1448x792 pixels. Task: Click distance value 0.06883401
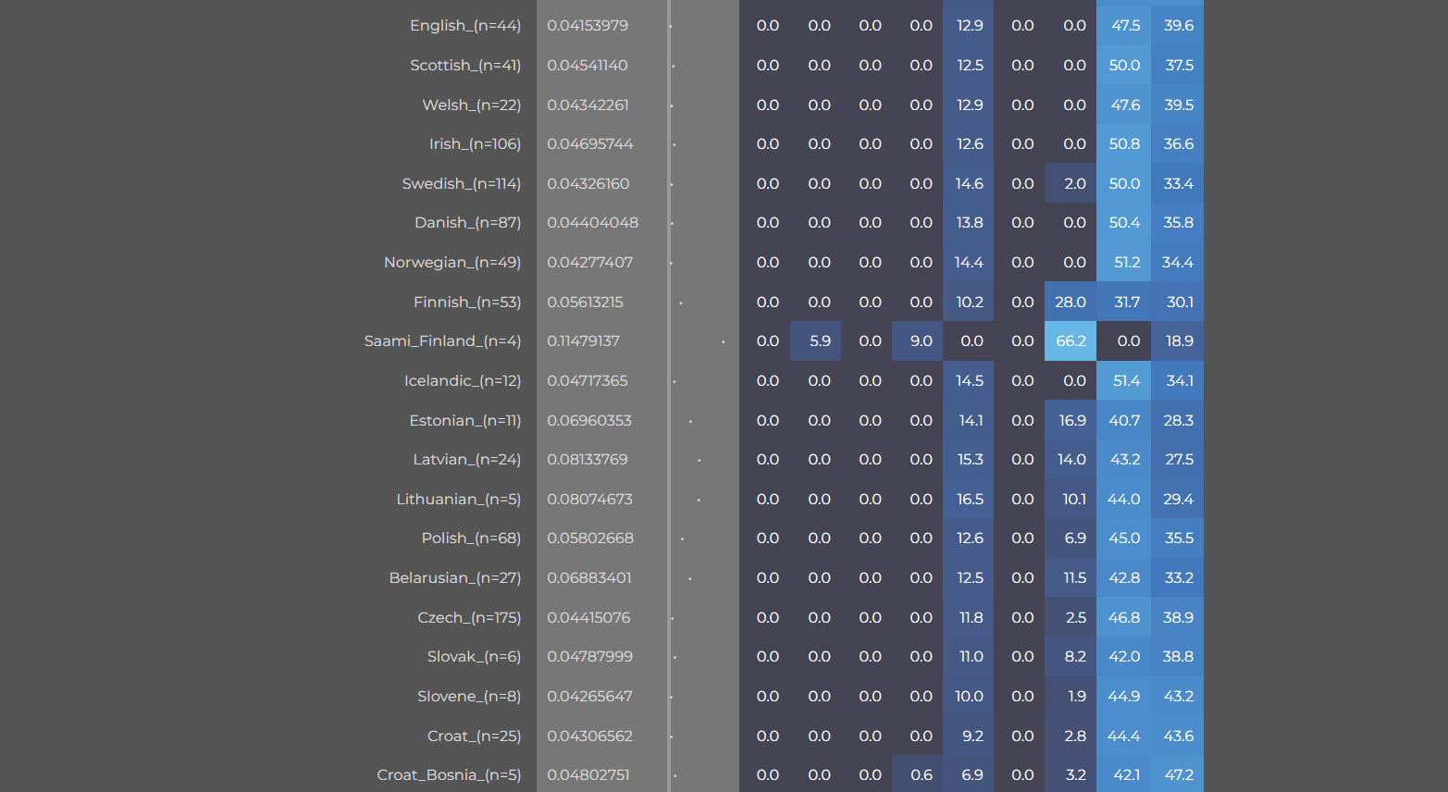pos(589,578)
